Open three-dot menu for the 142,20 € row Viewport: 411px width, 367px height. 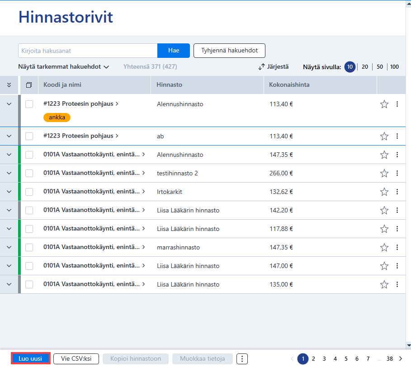click(397, 210)
